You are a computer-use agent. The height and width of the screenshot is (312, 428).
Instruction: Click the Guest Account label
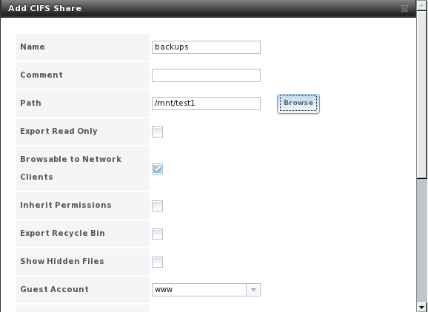tap(54, 289)
